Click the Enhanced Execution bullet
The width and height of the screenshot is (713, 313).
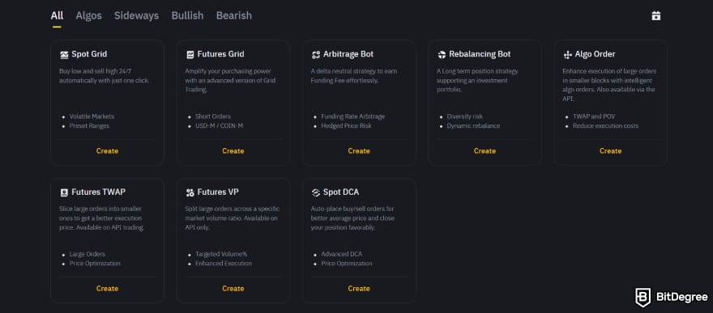224,263
